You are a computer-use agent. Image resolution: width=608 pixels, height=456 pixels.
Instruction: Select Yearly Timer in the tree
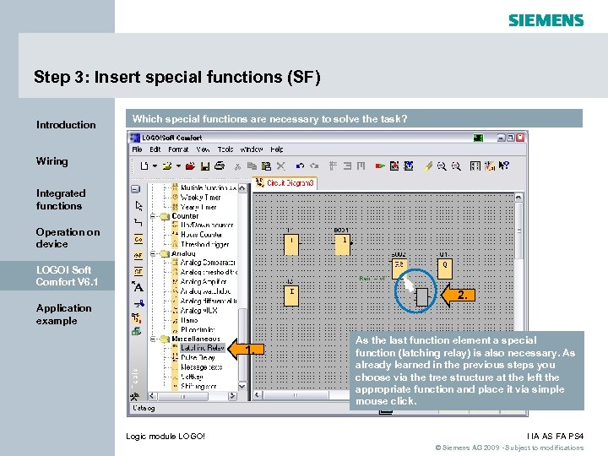[x=198, y=207]
